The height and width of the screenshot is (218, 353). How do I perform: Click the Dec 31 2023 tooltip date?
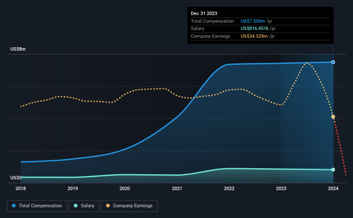pos(204,13)
